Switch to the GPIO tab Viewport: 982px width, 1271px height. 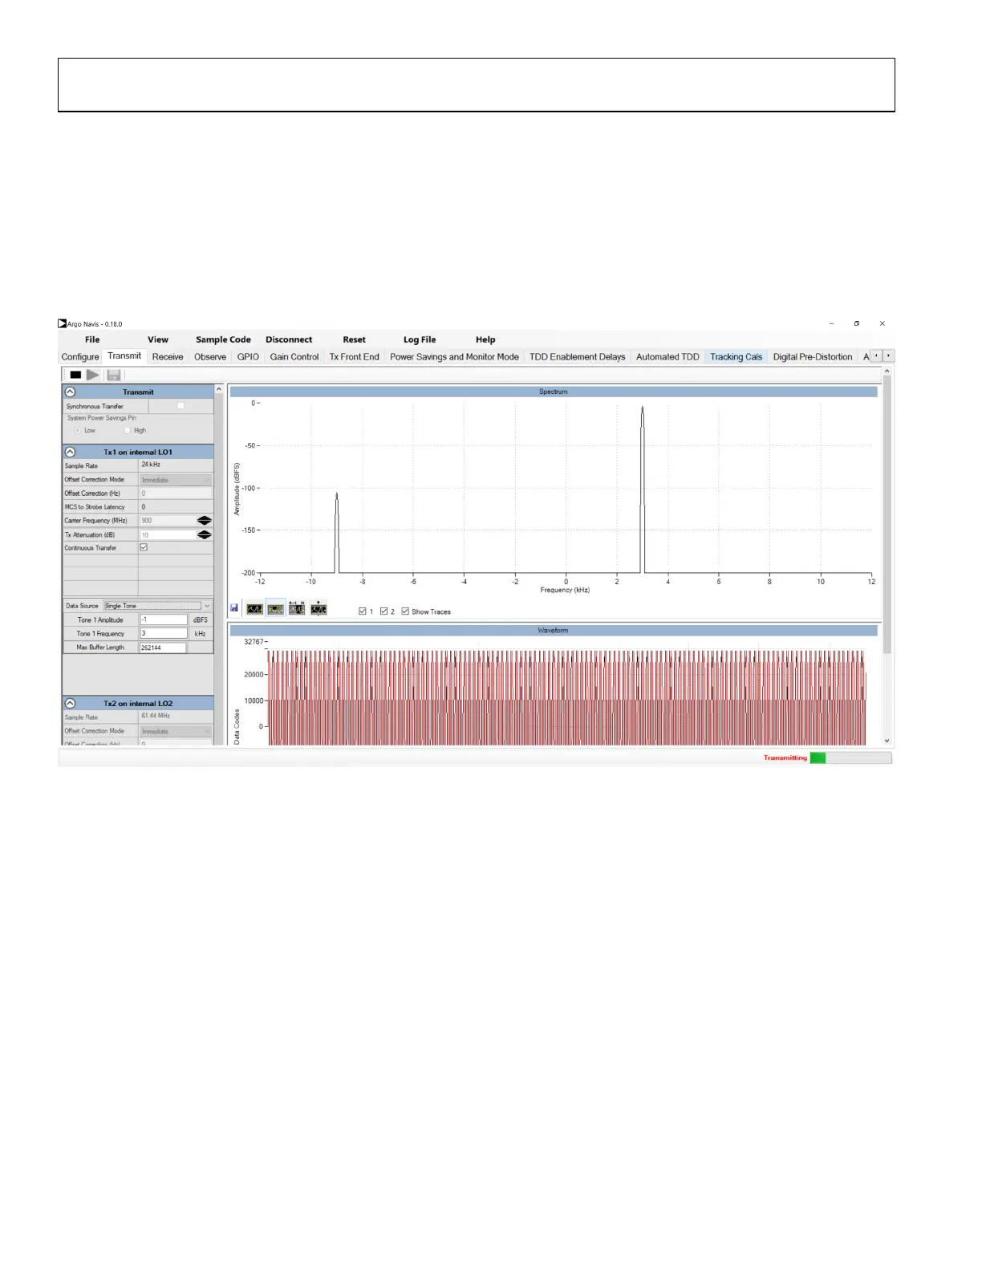[248, 357]
